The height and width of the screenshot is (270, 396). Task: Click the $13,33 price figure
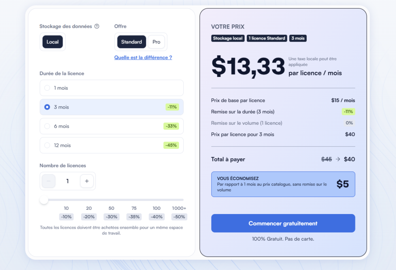point(248,66)
